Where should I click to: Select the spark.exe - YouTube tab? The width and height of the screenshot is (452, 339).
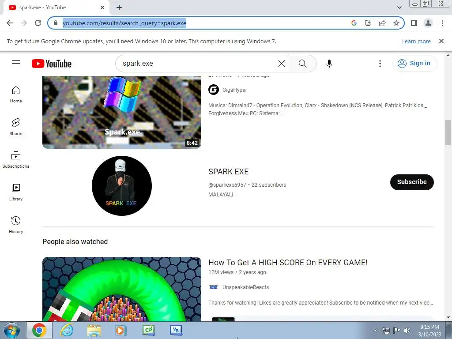click(56, 8)
